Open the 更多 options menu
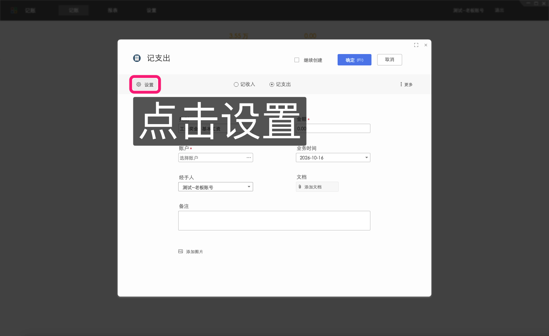 (406, 84)
